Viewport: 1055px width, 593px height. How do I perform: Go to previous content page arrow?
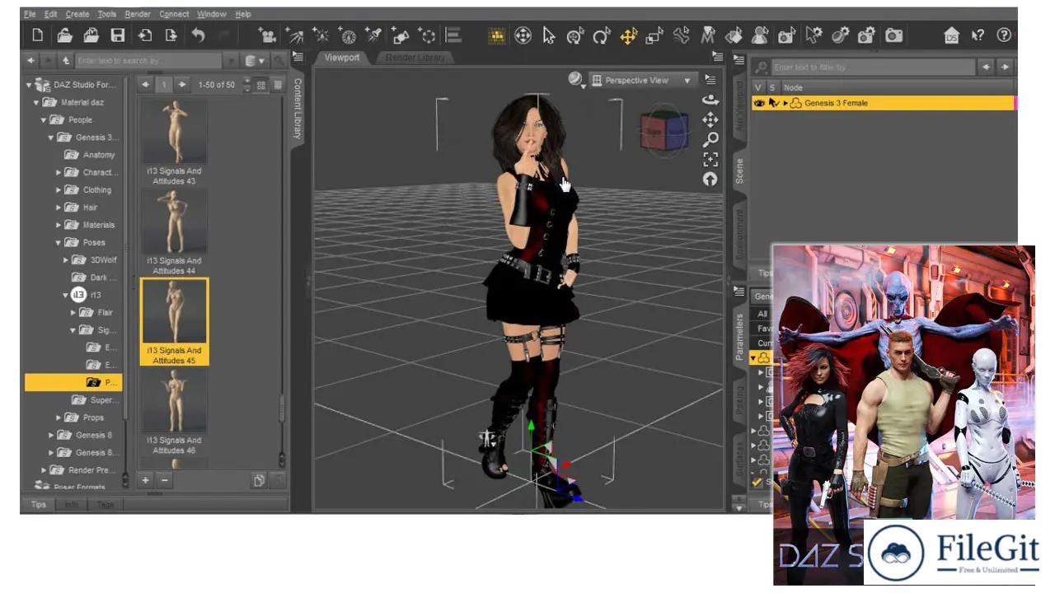pos(146,85)
